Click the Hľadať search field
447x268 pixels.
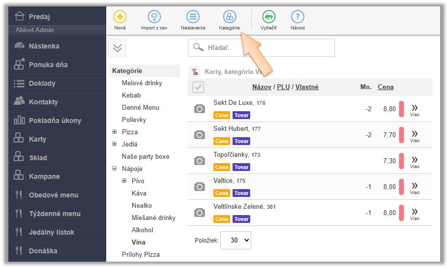(x=261, y=48)
